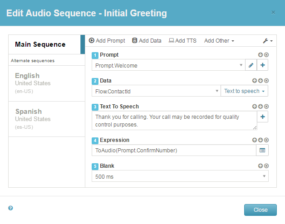This screenshot has width=285, height=224.
Task: Click the help question mark icon
Action: coord(10,208)
